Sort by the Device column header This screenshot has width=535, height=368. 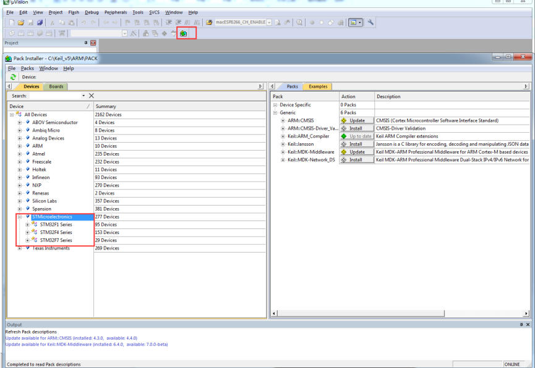[50, 106]
